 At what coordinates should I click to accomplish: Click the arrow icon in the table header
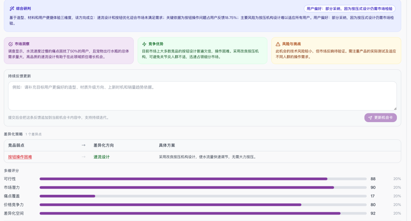(83, 145)
